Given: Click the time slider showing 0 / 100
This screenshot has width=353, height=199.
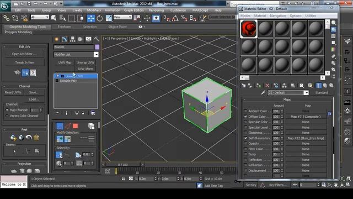Looking at the screenshot, I should (122, 165).
